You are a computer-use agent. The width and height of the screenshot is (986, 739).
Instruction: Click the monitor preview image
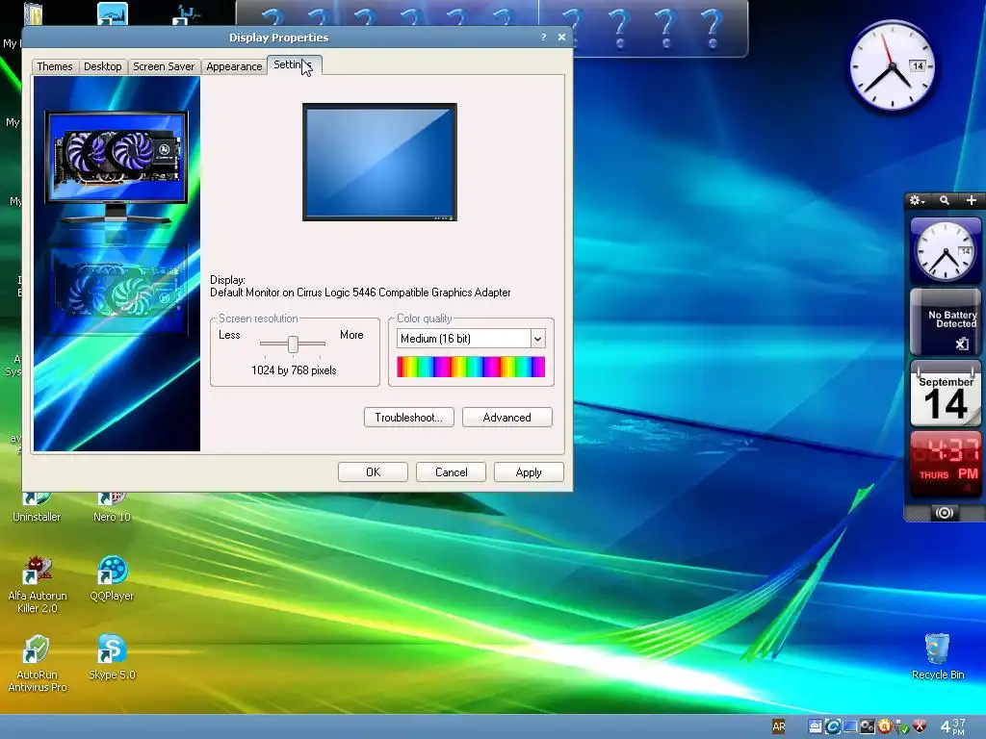pos(379,162)
